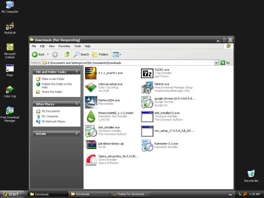Screen dimensions: 264x198
Task: Open the Favorites menu
Action: point(64,46)
